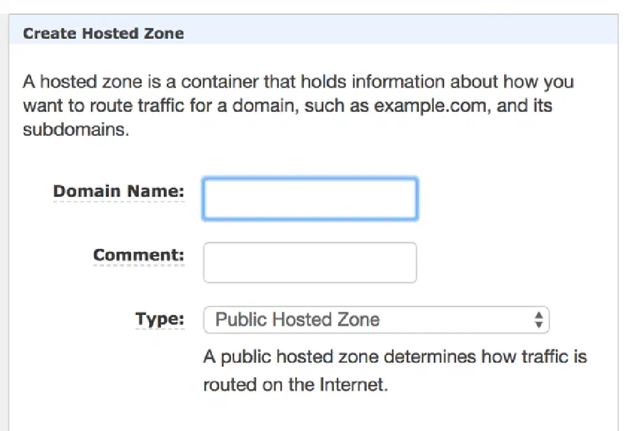Click the 'Domain Name:' field label

[x=118, y=192]
